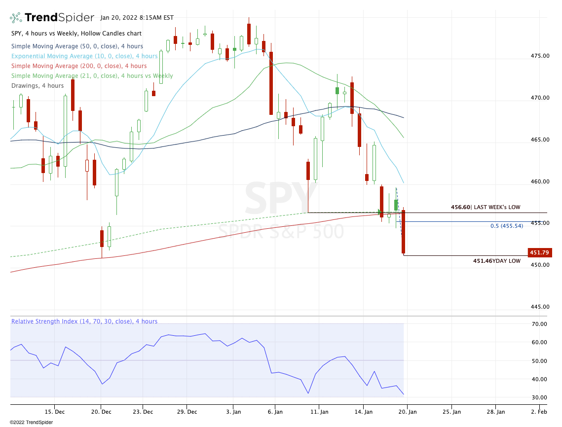The image size is (562, 427).
Task: Click the Drawings, 4 hours legend entry
Action: [37, 86]
